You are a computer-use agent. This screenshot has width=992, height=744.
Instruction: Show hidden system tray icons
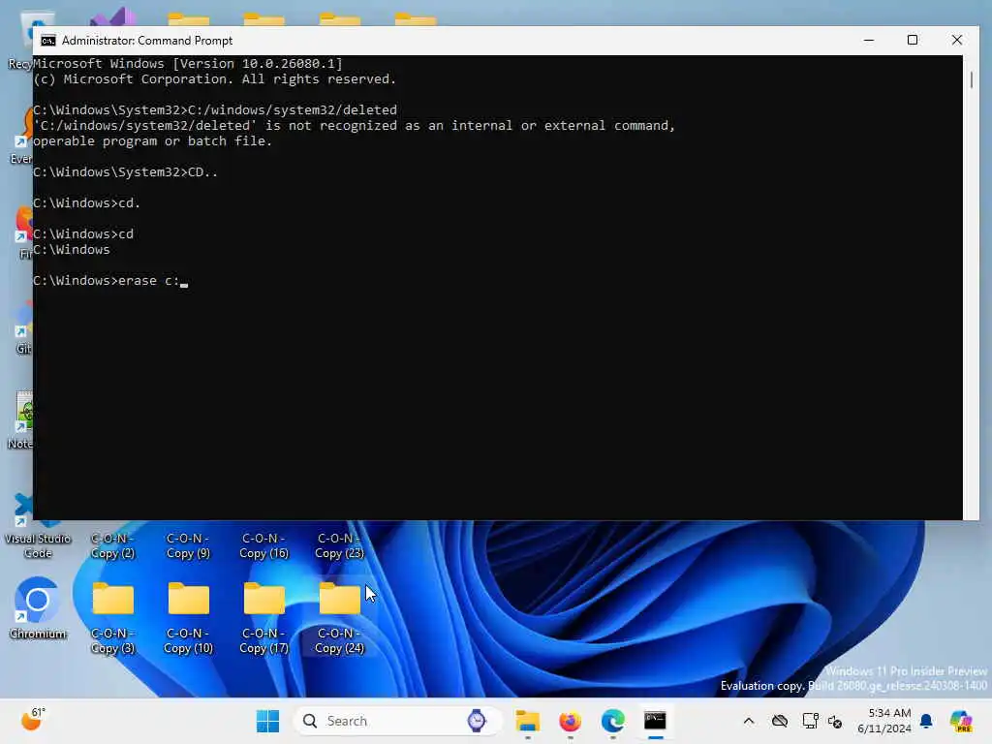(x=749, y=721)
